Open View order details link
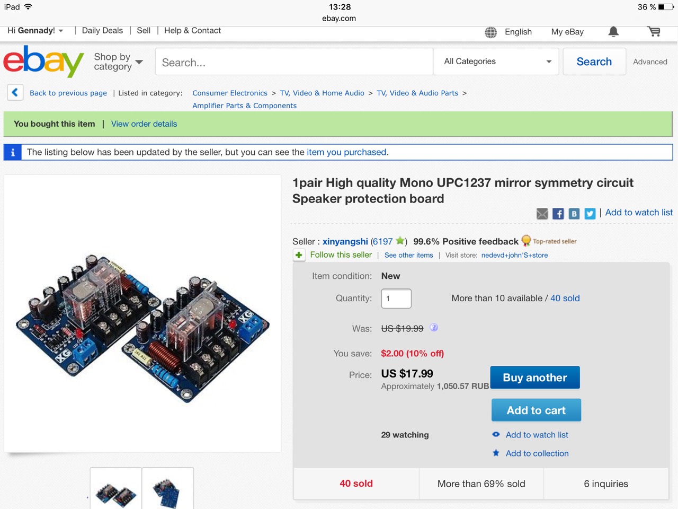 tap(144, 124)
